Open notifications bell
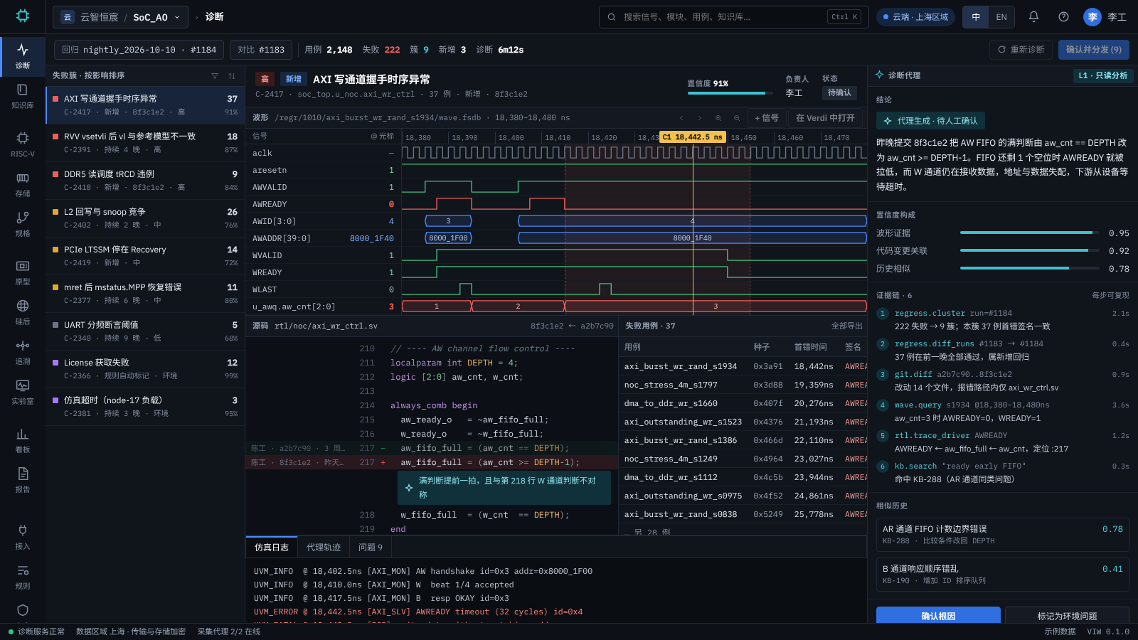 click(1033, 16)
